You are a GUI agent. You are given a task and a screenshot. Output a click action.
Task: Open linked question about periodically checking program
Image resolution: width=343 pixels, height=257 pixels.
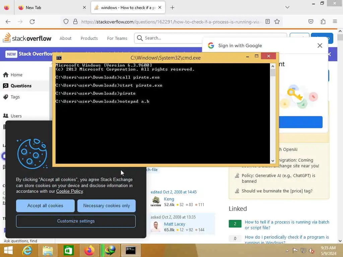(287, 240)
